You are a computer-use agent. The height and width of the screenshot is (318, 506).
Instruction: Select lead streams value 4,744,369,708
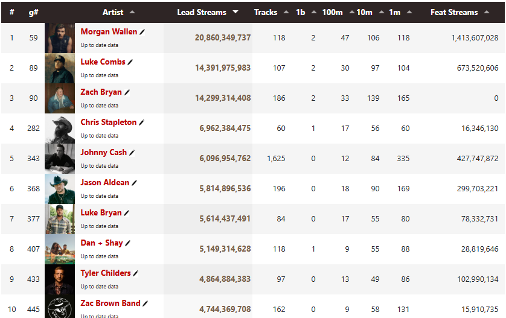pos(225,310)
